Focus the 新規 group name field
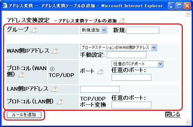193x127 pixels. click(x=143, y=30)
